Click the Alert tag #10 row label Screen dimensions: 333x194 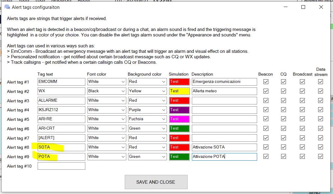19,166
